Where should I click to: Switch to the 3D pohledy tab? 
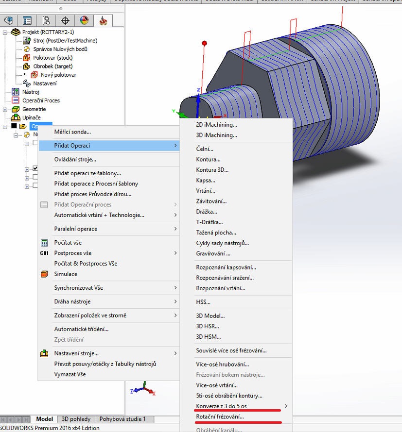coord(75,419)
